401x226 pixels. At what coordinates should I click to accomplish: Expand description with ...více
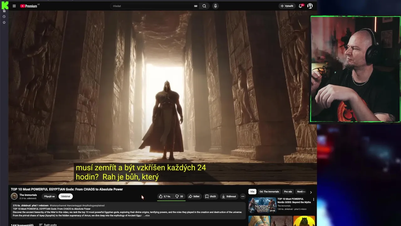[x=147, y=216]
